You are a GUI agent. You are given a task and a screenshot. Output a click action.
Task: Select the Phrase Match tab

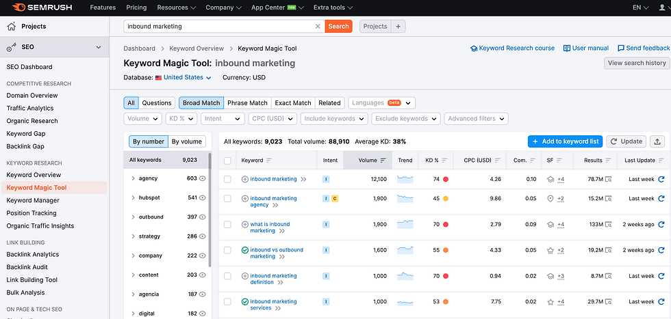pos(247,103)
